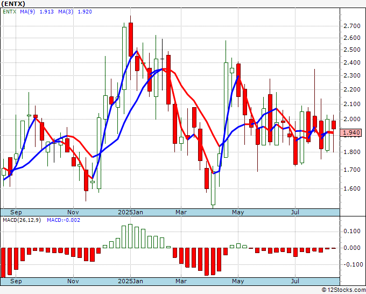366x294 pixels.
Task: Click Mar on the price chart time axis
Action: click(181, 212)
